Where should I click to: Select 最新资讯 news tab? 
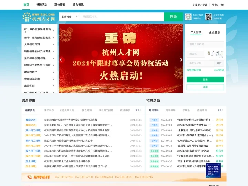[x=30, y=110]
